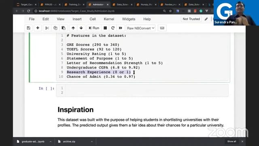Interrupt the kernel with the stop icon
Image resolution: width=259 pixels, height=146 pixels.
click(x=105, y=28)
